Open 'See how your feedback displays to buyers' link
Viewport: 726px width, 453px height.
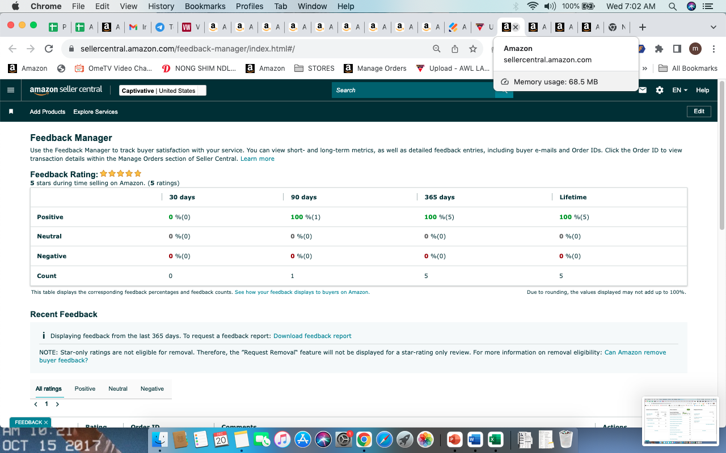[302, 292]
